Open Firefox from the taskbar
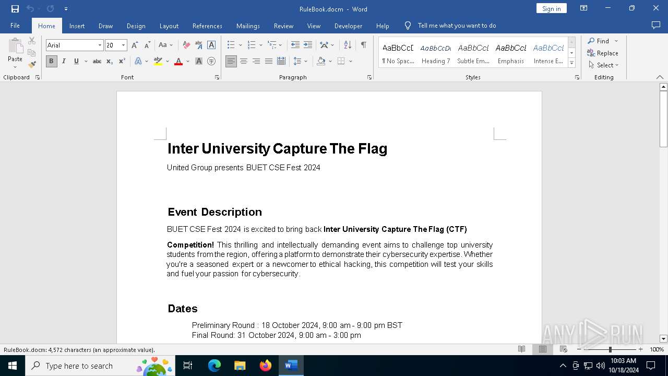 pos(266,366)
